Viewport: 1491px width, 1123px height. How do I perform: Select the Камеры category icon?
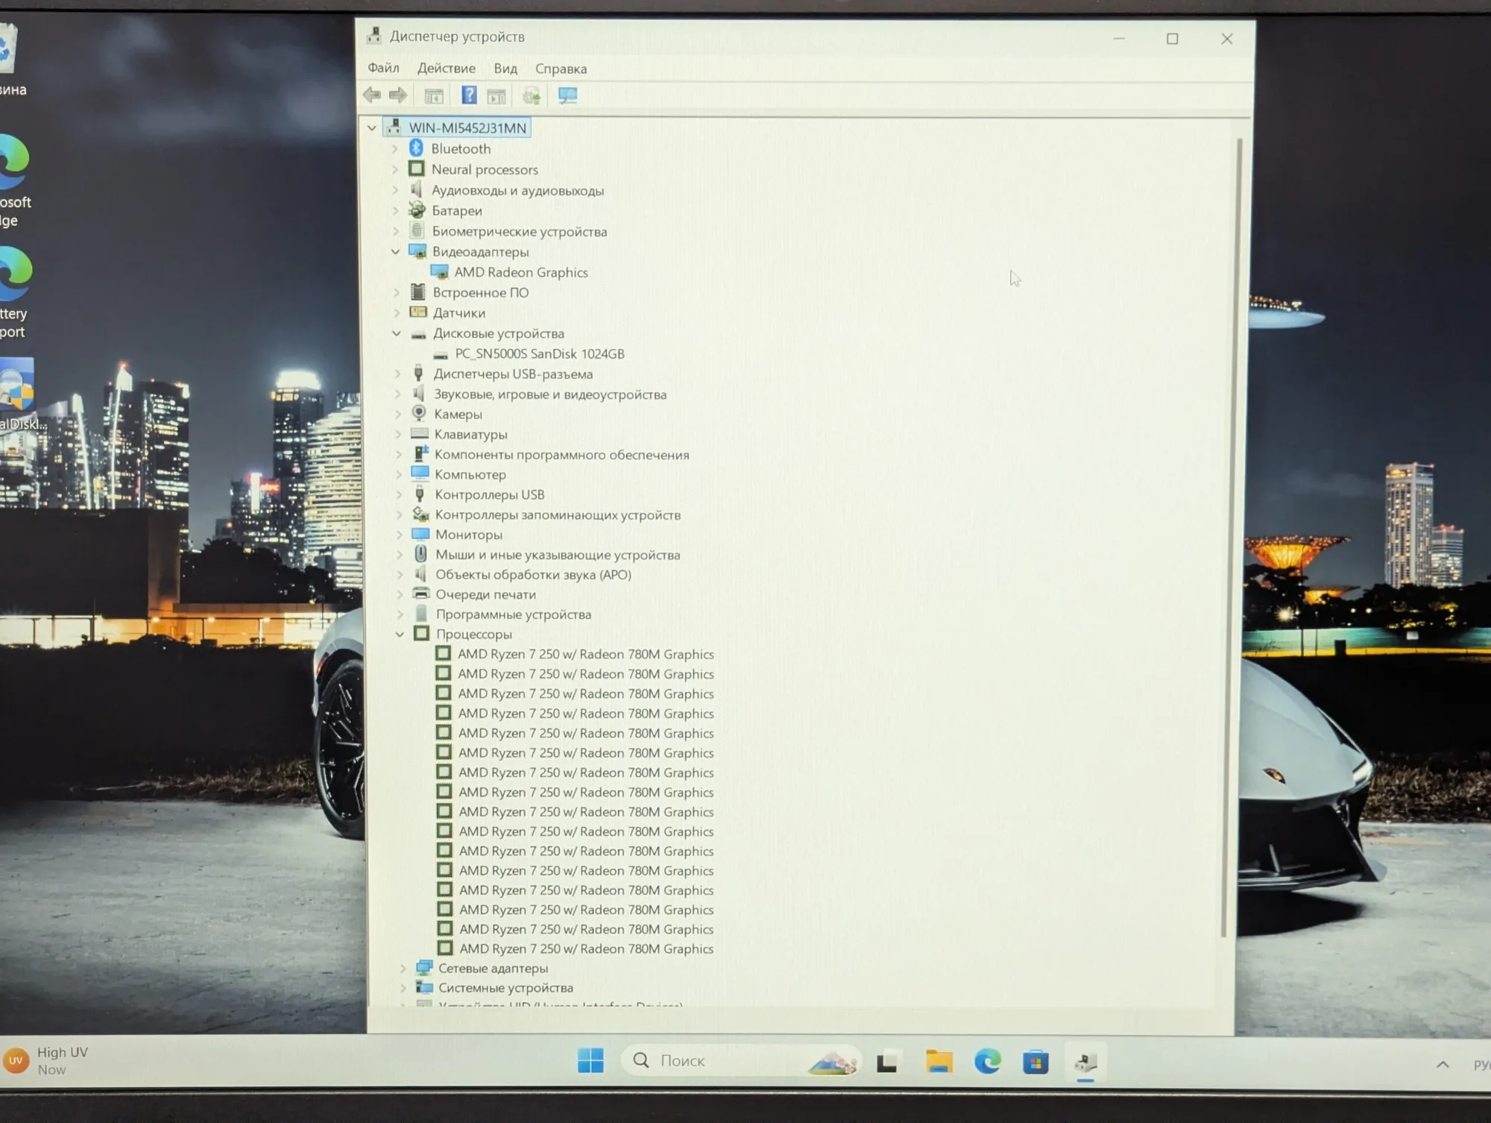[419, 414]
